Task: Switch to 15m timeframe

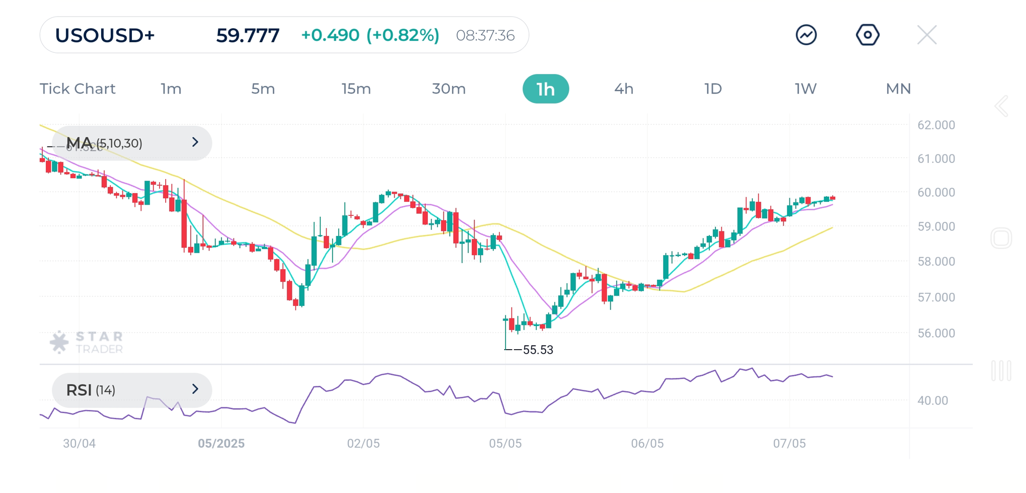Action: point(356,89)
